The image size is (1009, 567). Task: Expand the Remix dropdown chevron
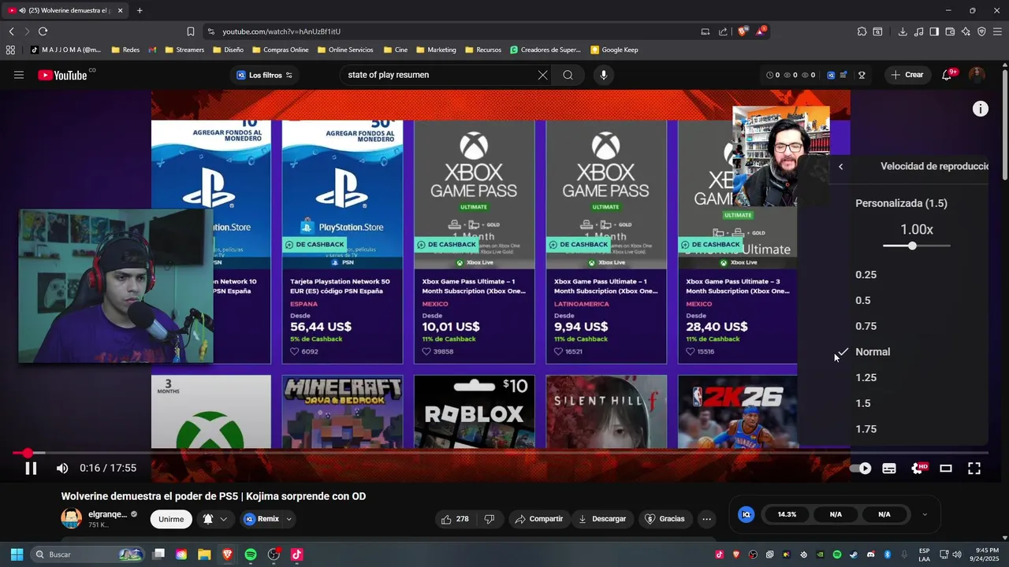click(289, 519)
